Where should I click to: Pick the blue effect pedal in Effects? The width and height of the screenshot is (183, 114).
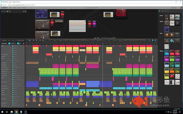tap(166, 53)
